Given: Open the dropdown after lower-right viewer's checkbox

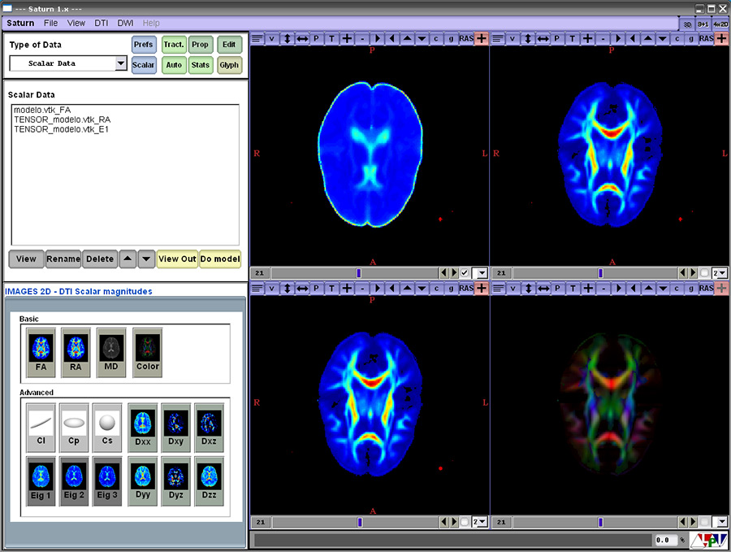Looking at the screenshot, I should (x=720, y=522).
